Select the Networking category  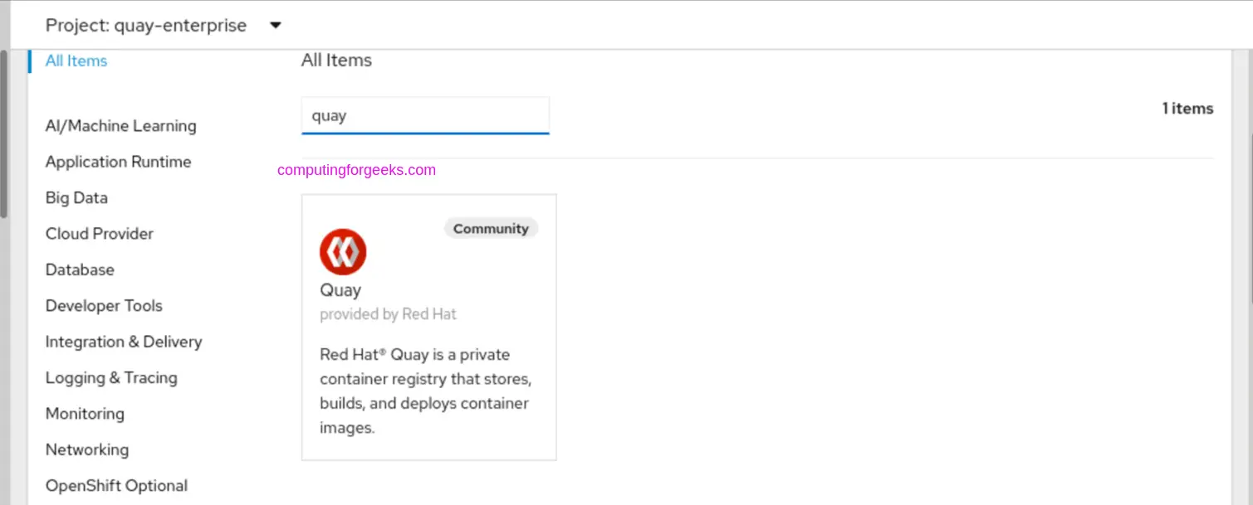(86, 449)
